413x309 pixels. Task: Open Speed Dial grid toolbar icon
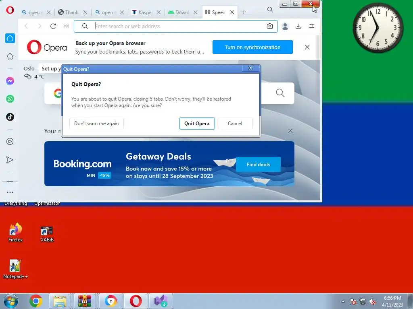[67, 26]
